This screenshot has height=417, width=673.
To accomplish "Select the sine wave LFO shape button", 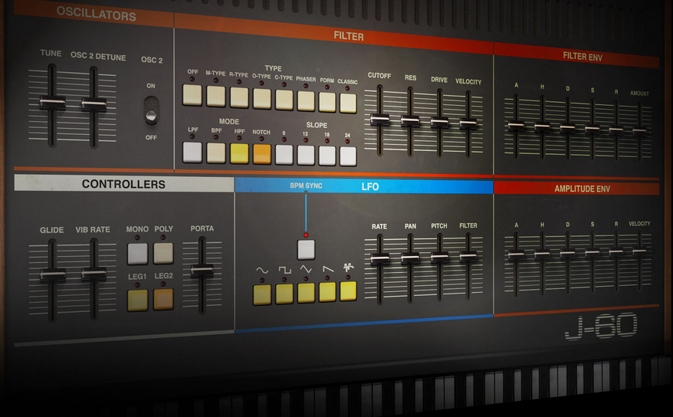I will pyautogui.click(x=262, y=294).
